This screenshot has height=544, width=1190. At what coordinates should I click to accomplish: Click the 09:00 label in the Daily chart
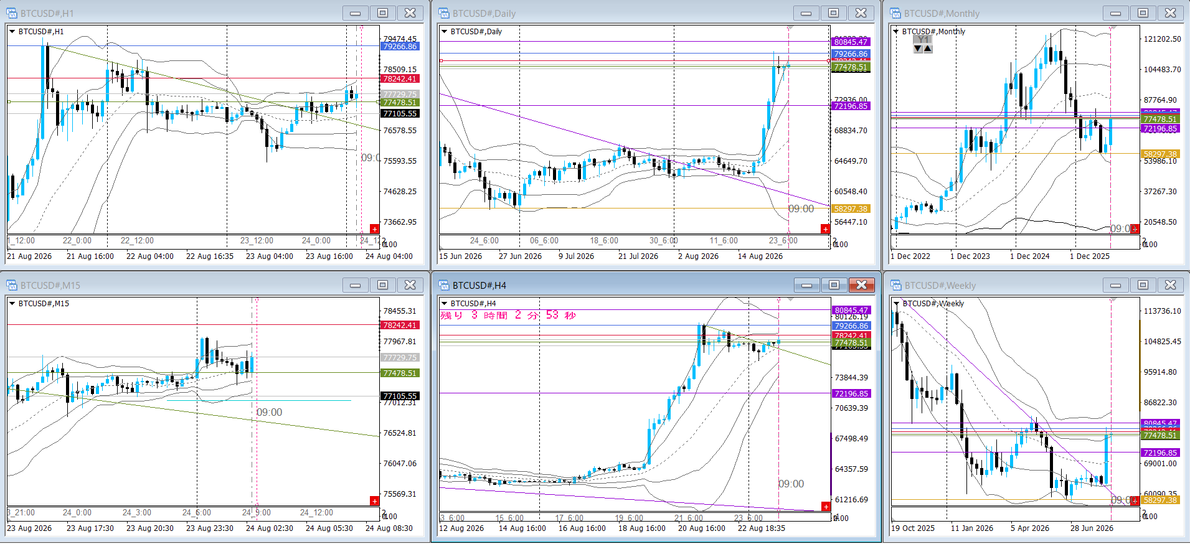[801, 209]
